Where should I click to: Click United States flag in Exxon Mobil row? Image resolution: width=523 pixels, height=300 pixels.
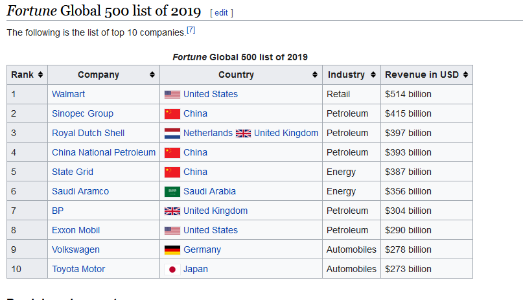(172, 231)
